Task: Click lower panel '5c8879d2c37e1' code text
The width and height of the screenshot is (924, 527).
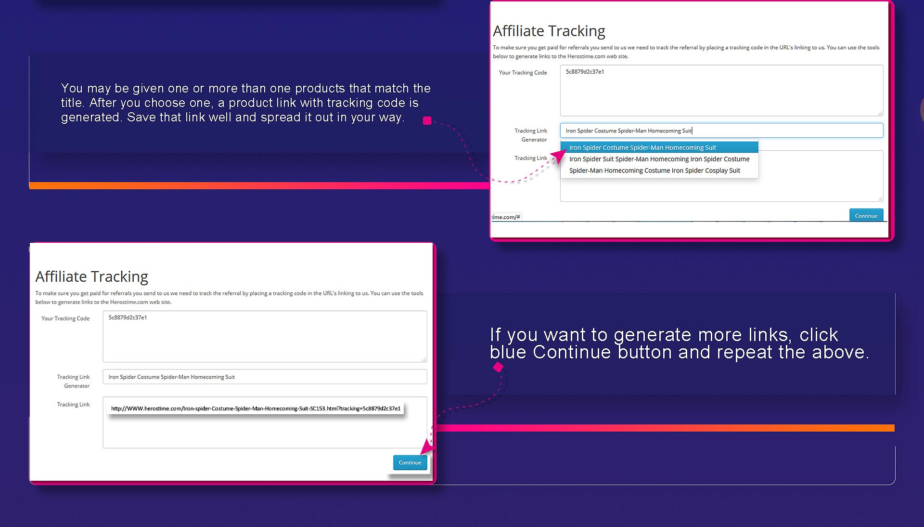Action: pos(128,317)
